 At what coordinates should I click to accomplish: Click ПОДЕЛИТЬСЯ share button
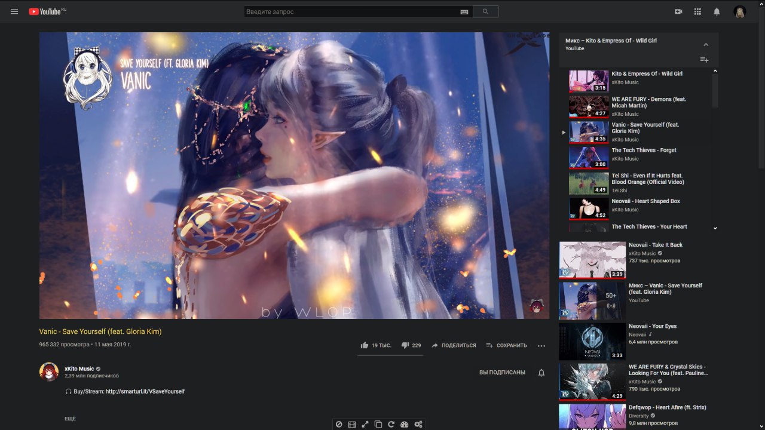point(454,345)
